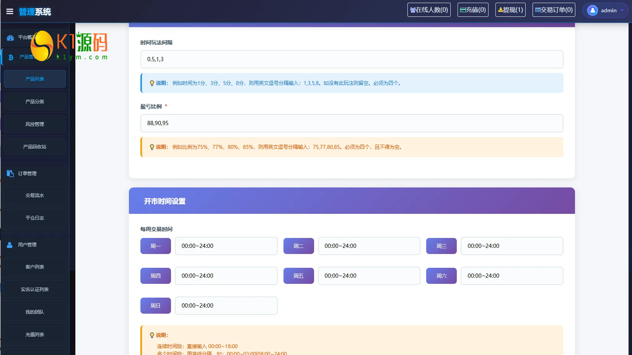Edit the 周三 trading time field
The height and width of the screenshot is (355, 632).
[x=512, y=246]
